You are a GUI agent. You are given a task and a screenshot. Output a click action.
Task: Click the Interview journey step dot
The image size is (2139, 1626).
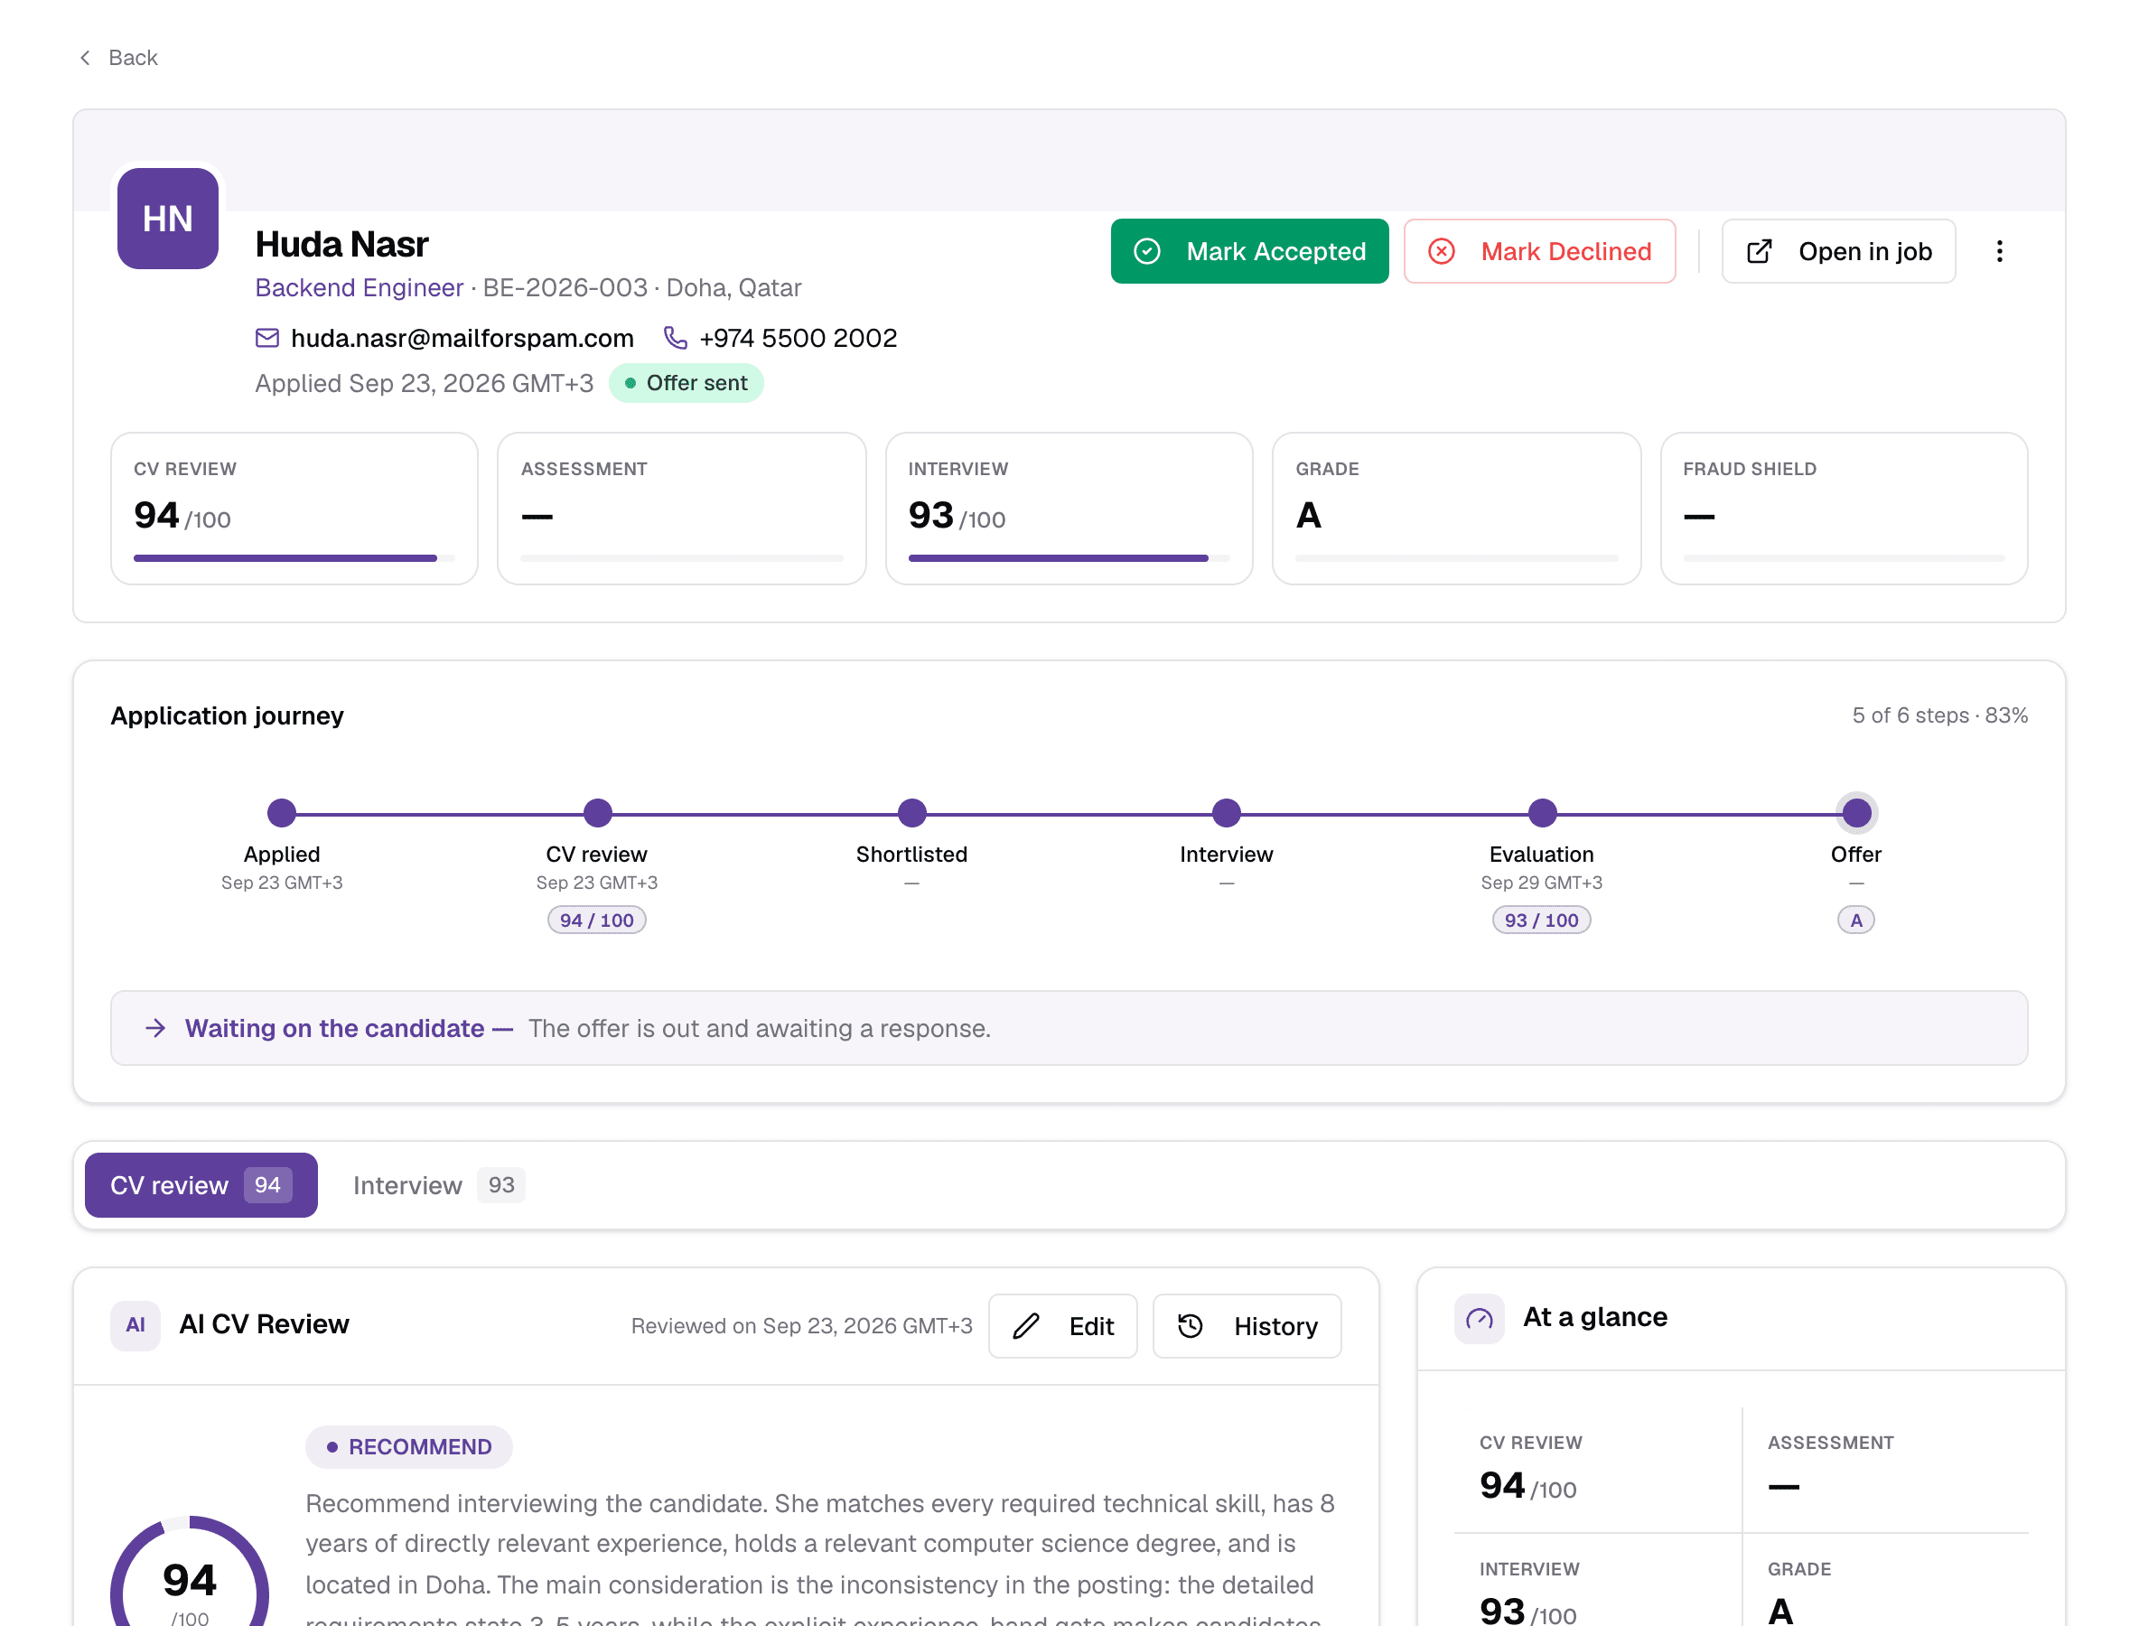[1227, 813]
